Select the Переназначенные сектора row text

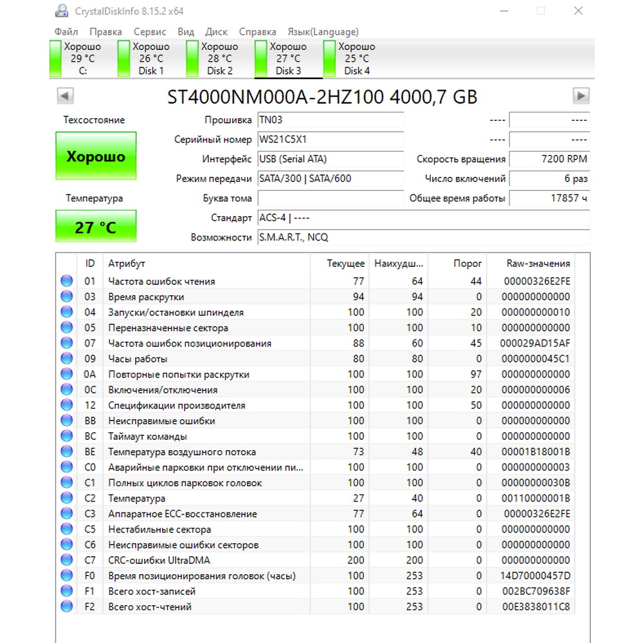(168, 328)
